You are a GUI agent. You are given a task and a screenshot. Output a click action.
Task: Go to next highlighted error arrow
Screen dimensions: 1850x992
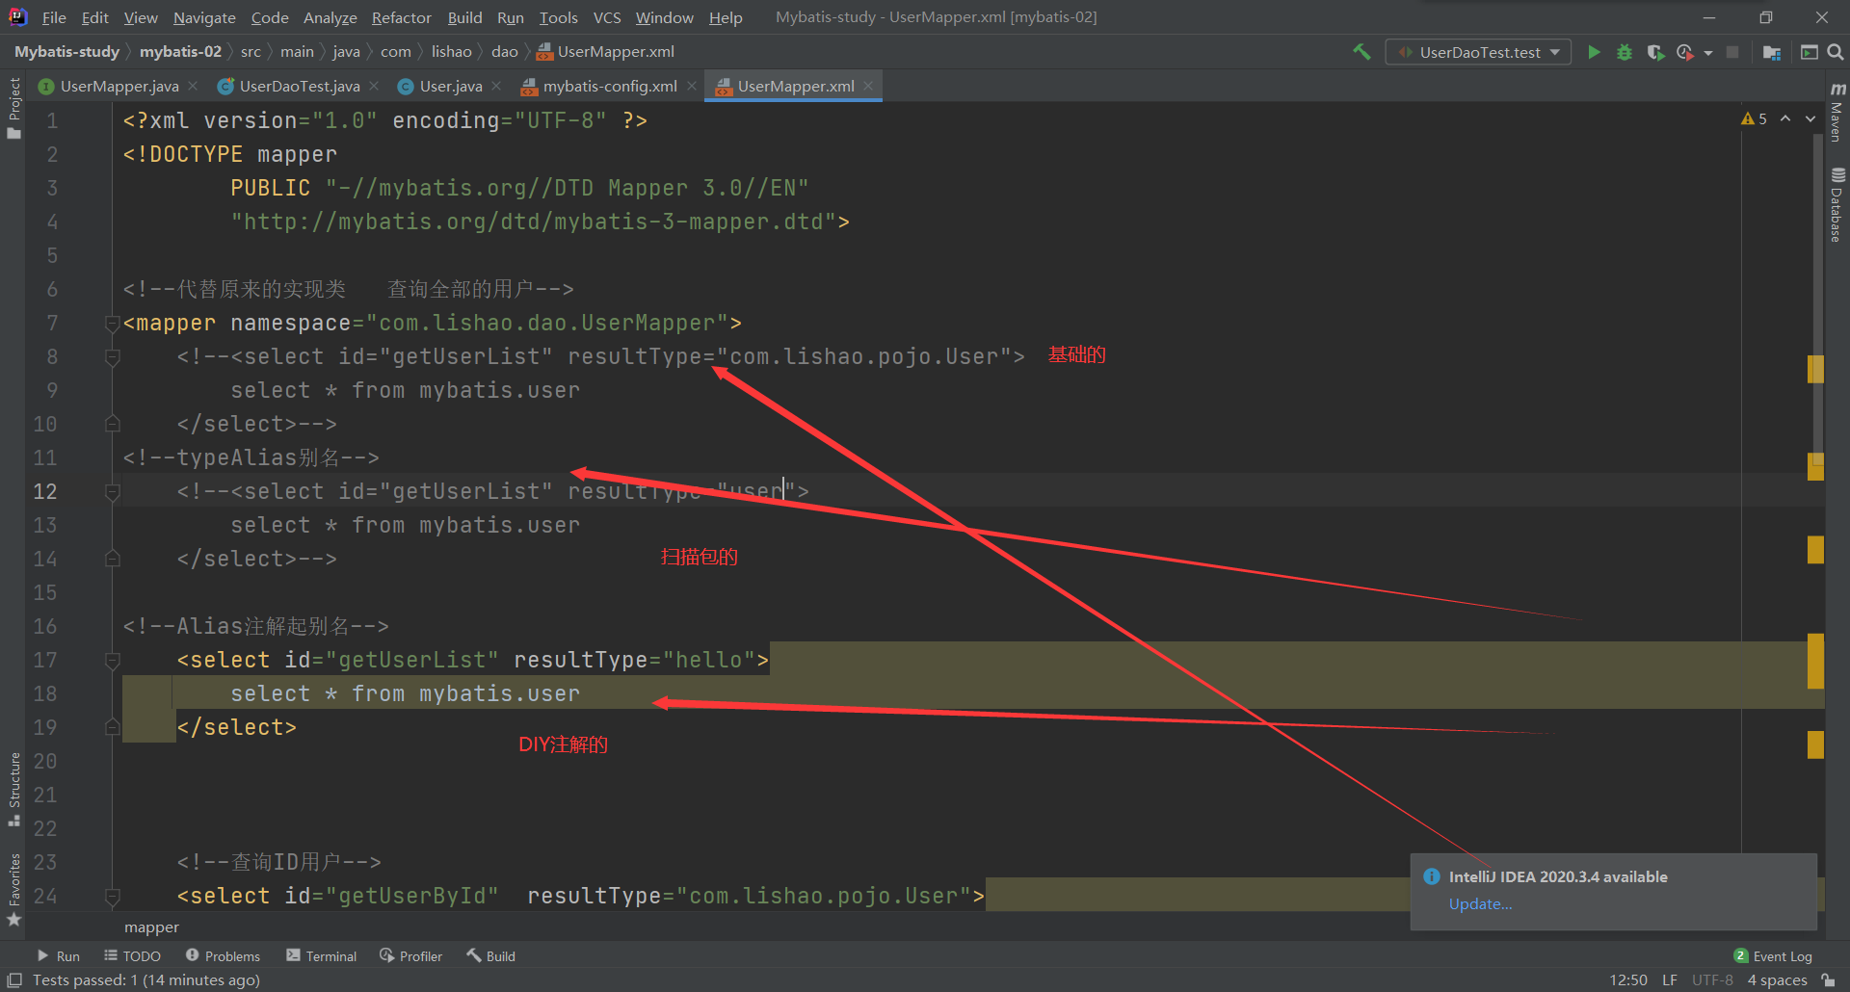coord(1810,118)
